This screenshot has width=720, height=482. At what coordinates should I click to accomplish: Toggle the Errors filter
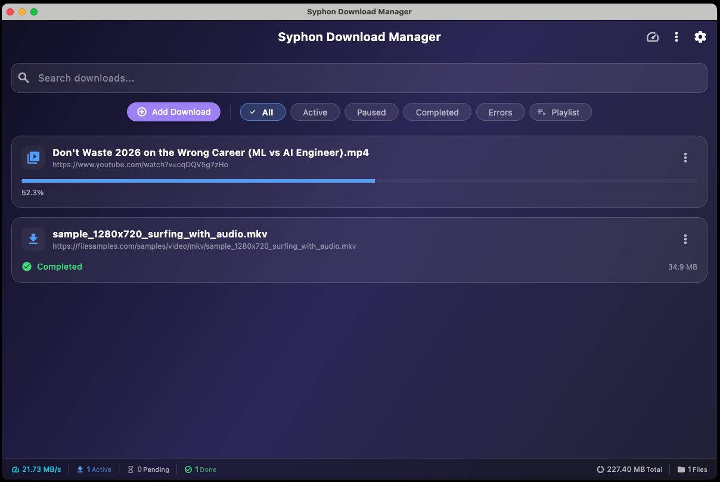500,112
